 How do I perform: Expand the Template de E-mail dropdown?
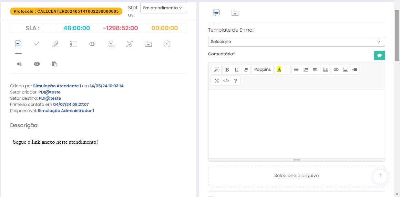click(x=296, y=42)
